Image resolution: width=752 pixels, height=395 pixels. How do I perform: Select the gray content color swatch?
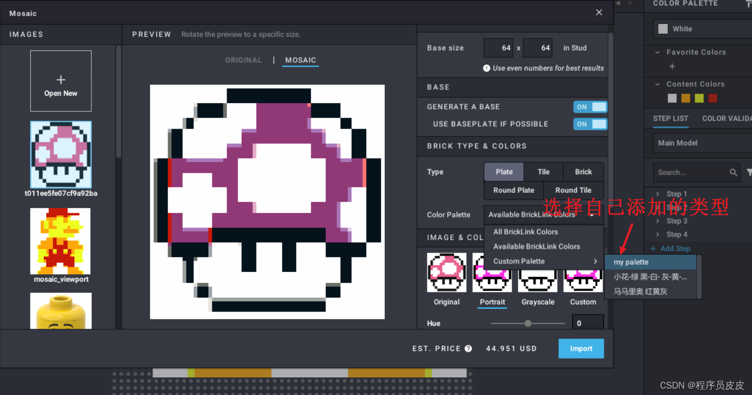[x=672, y=98]
